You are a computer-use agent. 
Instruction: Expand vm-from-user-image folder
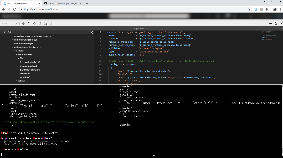tap(12, 43)
